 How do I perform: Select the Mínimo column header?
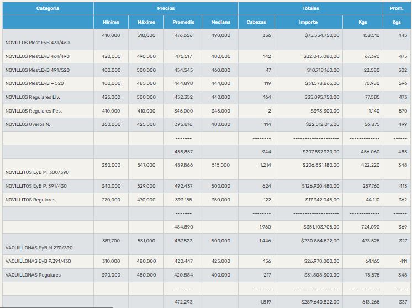pos(111,22)
